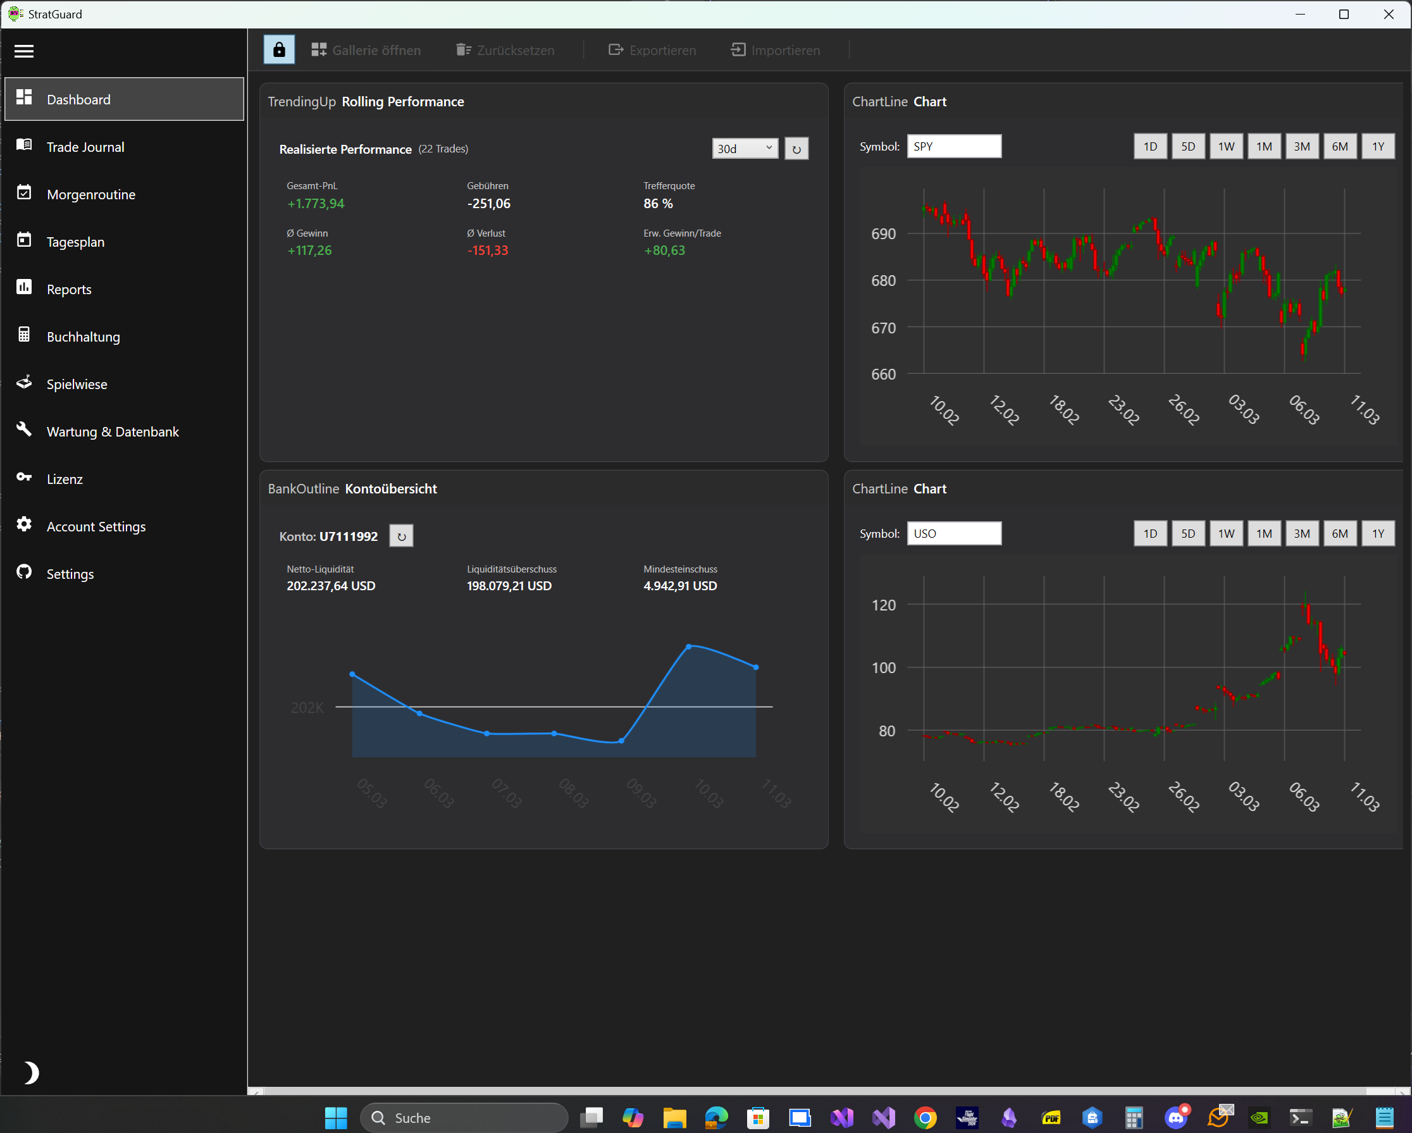Open Account Settings
The width and height of the screenshot is (1412, 1133).
coord(96,526)
